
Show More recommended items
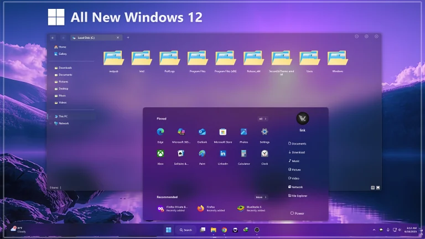[261, 197]
